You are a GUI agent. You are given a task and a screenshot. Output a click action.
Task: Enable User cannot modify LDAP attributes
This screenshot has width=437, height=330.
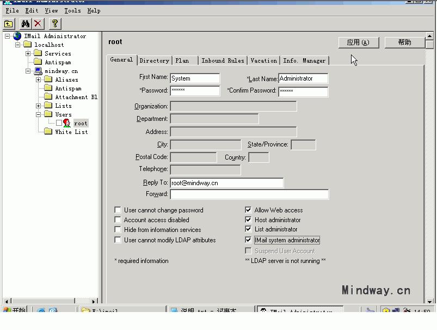(118, 240)
